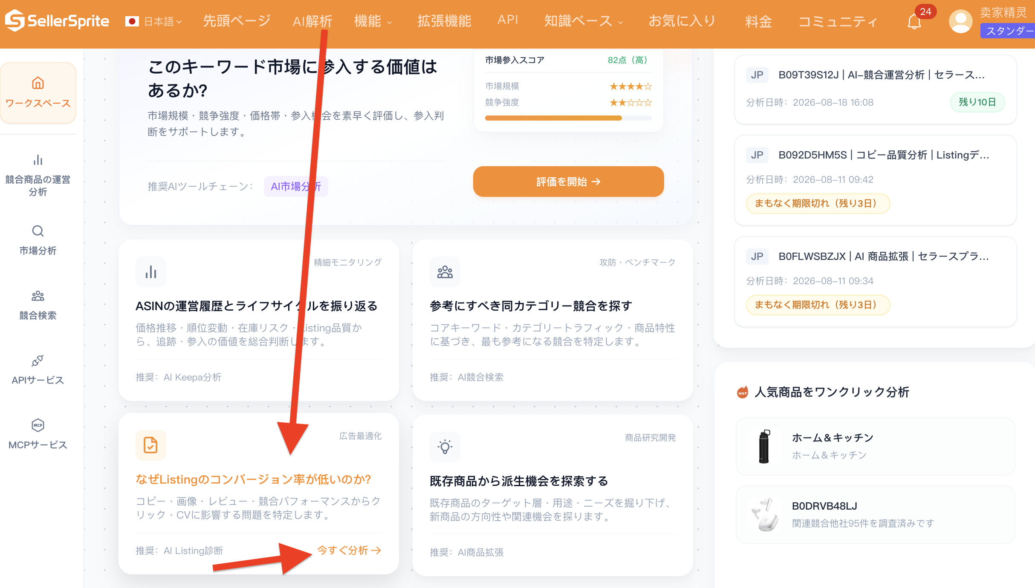This screenshot has width=1035, height=588.
Task: Click the SellerSprite logo
Action: (57, 20)
